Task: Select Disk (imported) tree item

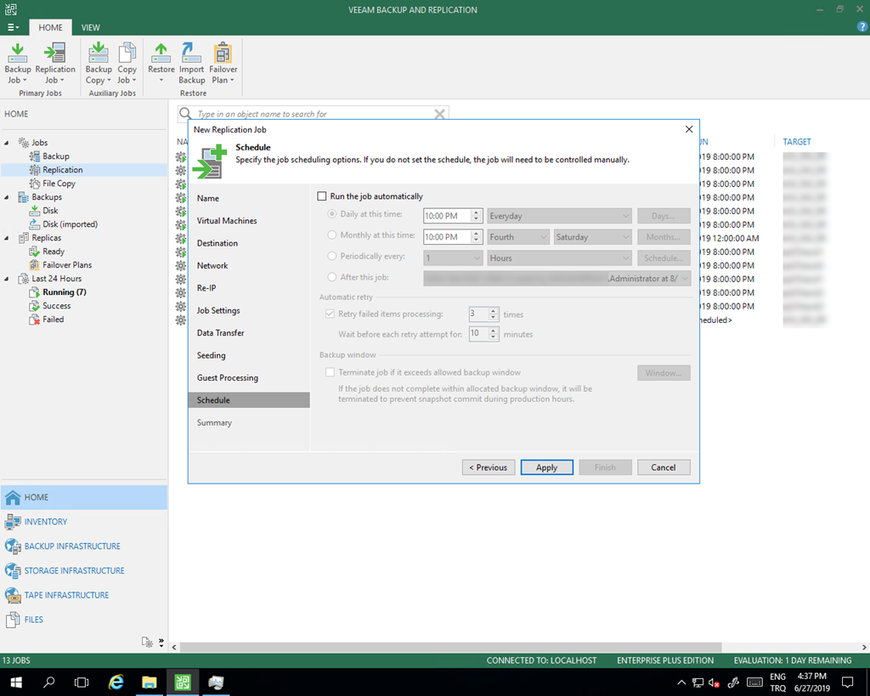Action: (x=70, y=224)
